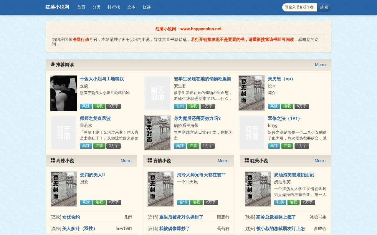Image resolution: width=377 pixels, height=235 pixels.
Task: Open More+ in 推荐阅读 section
Action: (x=321, y=65)
